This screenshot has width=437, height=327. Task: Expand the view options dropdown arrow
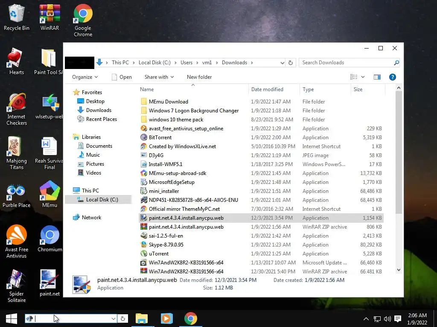(363, 77)
